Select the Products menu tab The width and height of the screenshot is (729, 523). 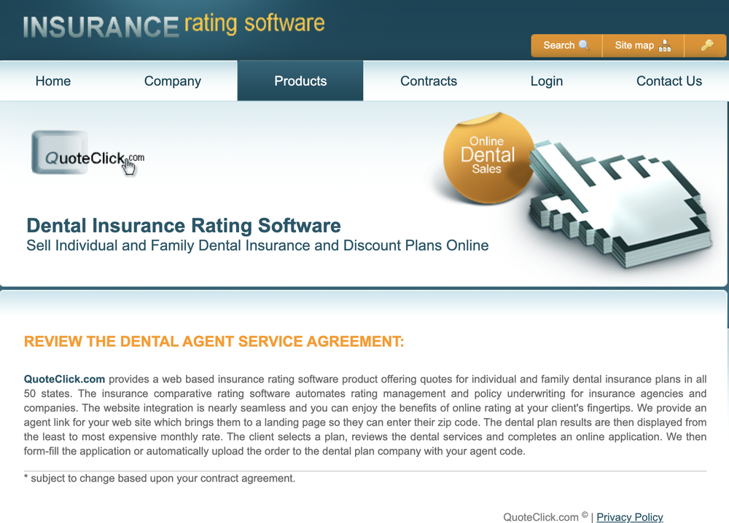[300, 81]
